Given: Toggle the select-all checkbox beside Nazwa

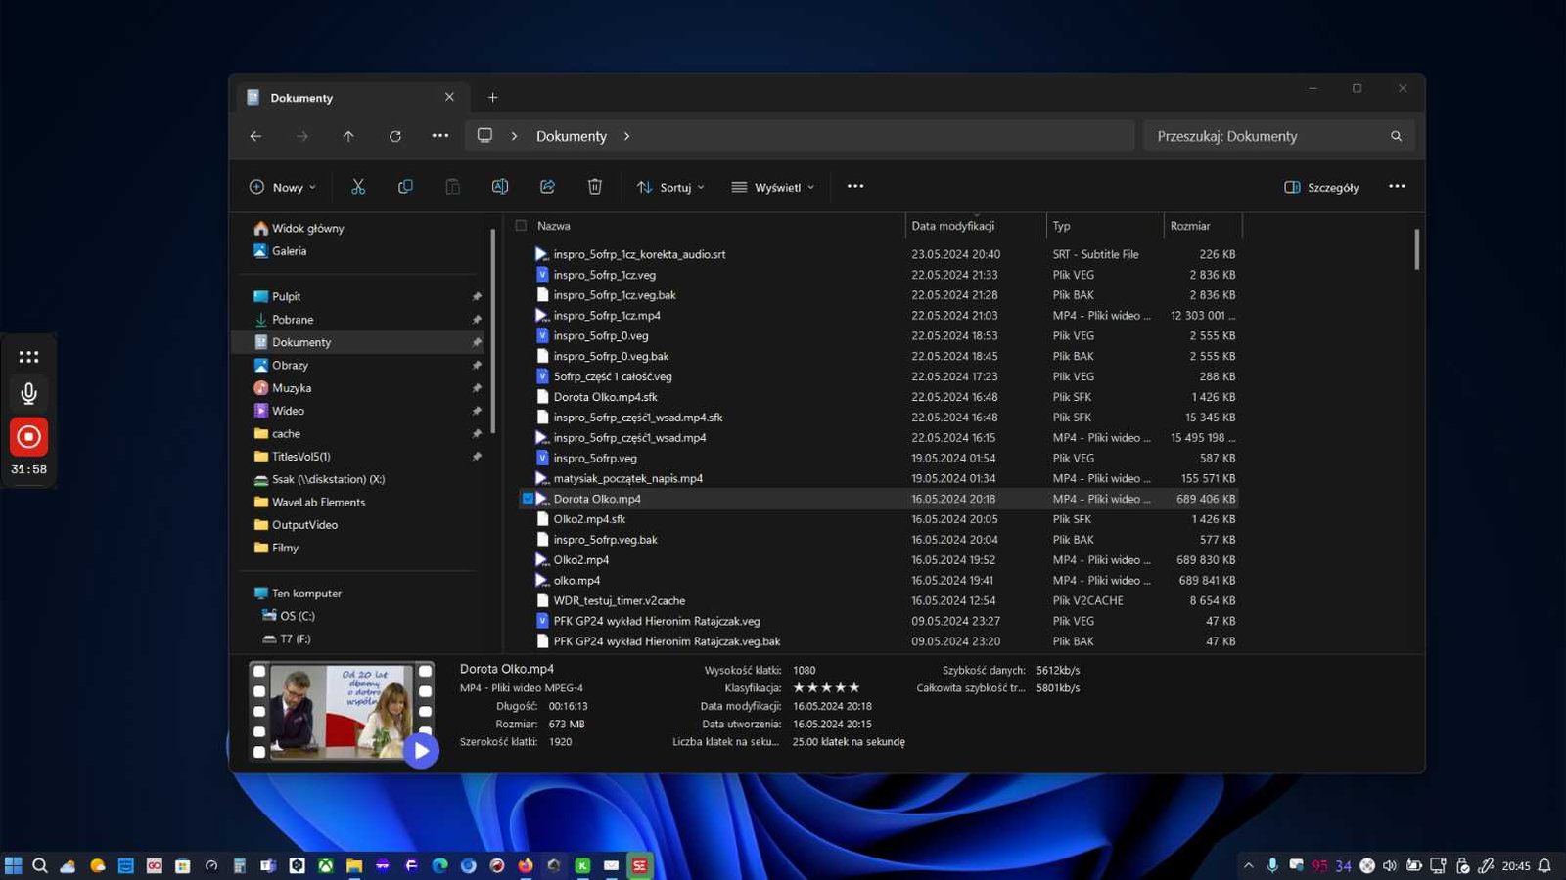Looking at the screenshot, I should [521, 226].
